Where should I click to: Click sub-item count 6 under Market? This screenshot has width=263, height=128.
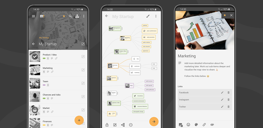44,112
